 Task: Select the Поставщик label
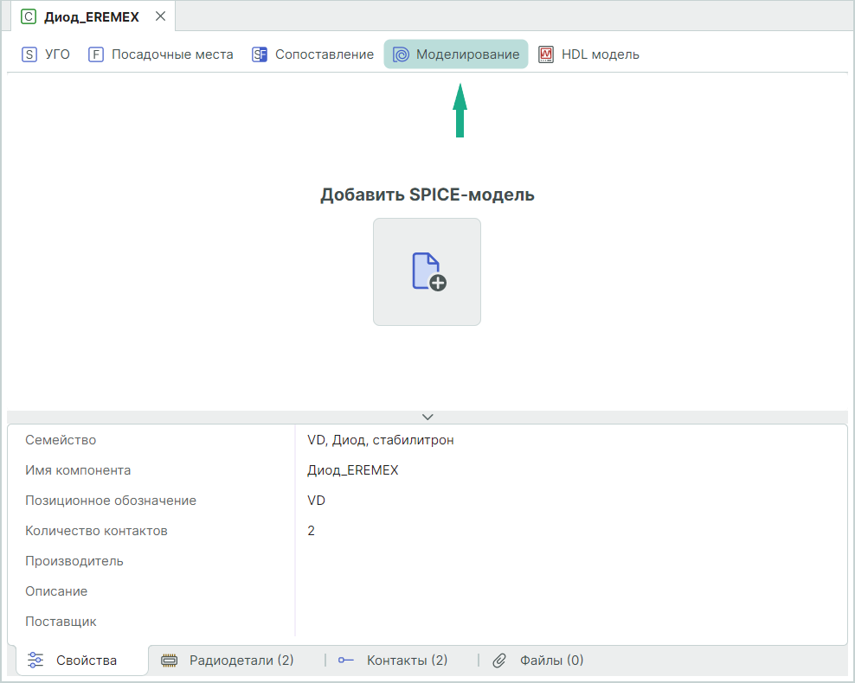pyautogui.click(x=61, y=622)
